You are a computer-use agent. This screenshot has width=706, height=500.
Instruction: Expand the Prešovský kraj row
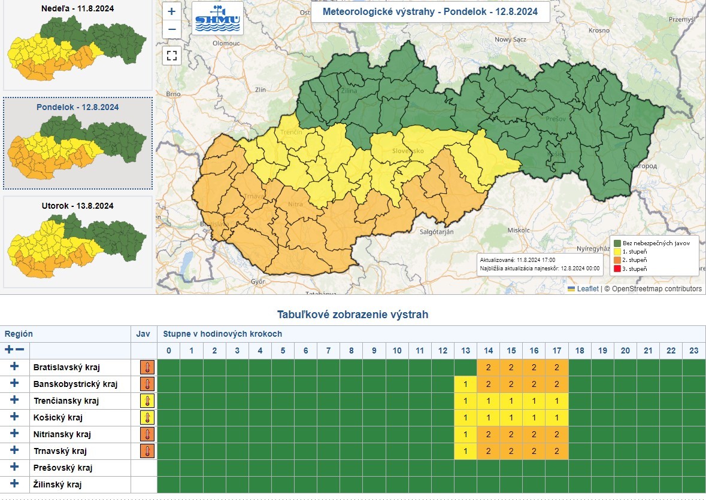14,467
